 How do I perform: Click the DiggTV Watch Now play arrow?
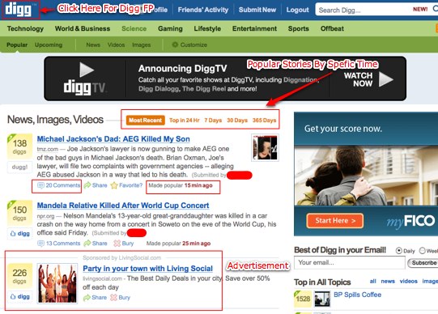(385, 79)
